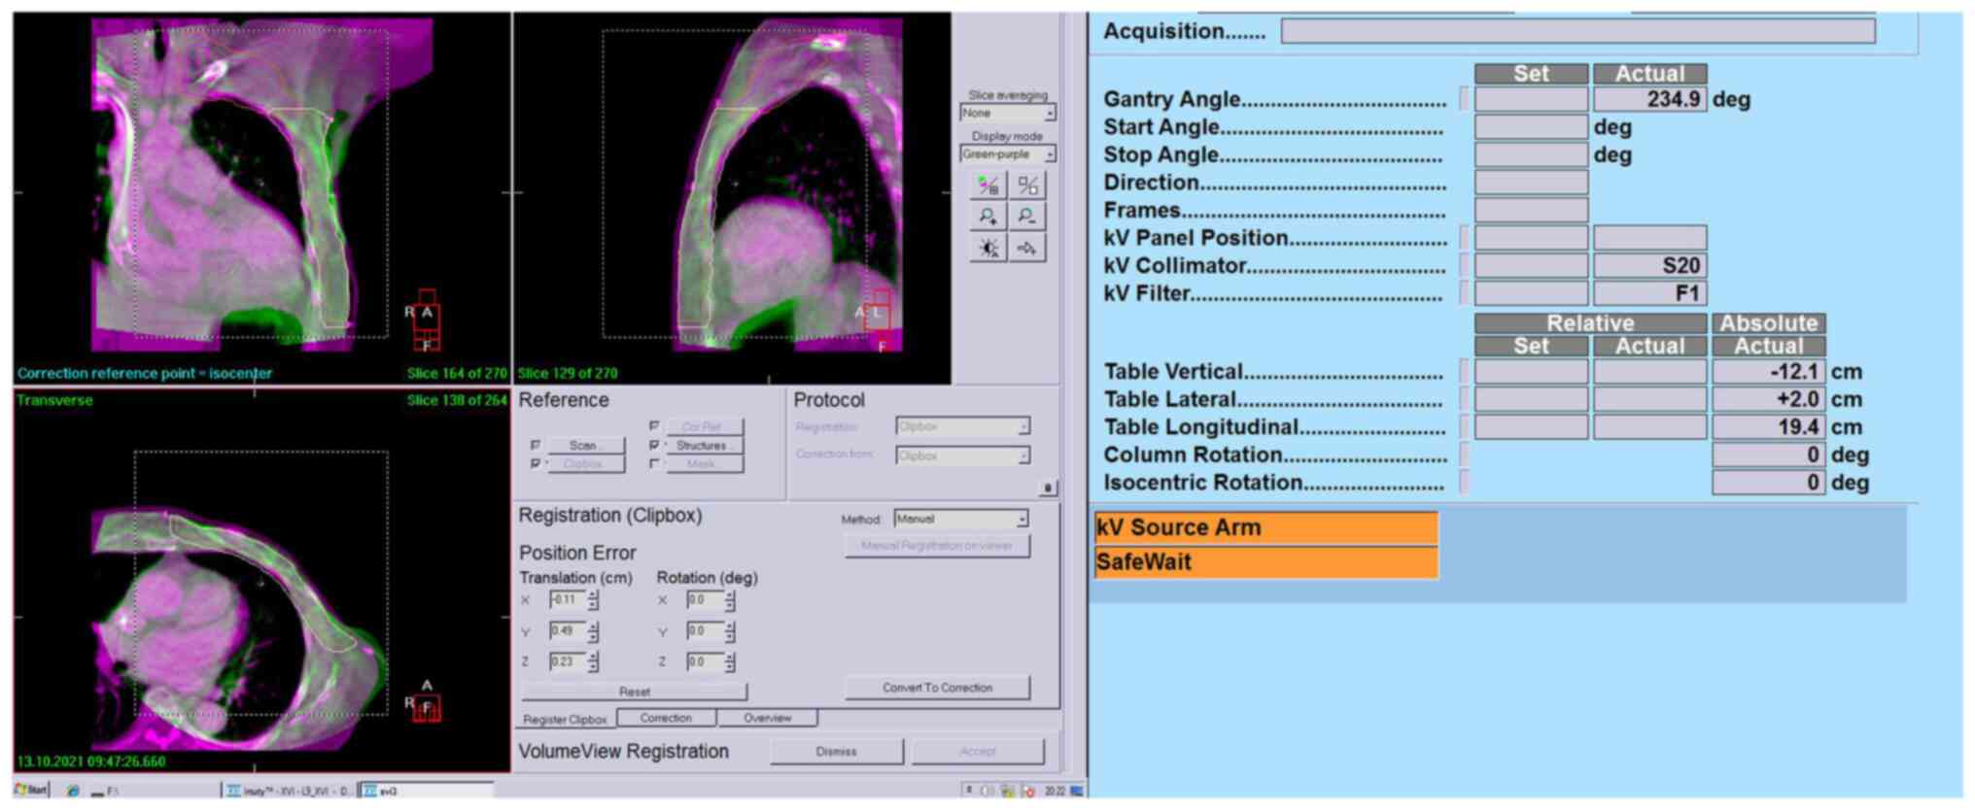
Task: Click the small lock icon under Protocol
Action: 1047,489
